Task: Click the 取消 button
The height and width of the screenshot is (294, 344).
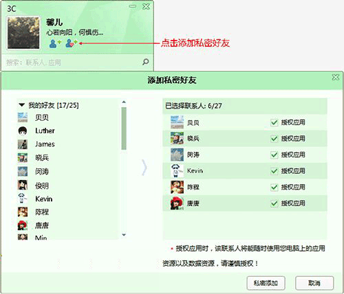Action: click(314, 283)
